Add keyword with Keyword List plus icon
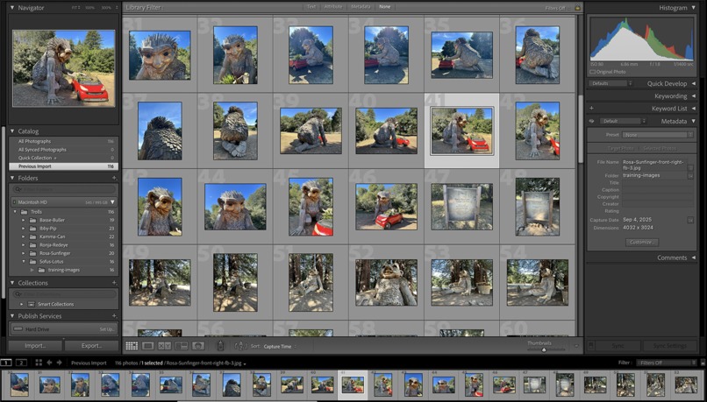 coord(591,109)
